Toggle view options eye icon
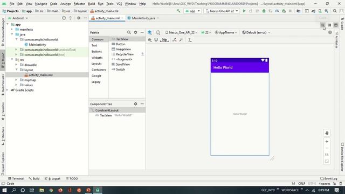 coord(150,40)
